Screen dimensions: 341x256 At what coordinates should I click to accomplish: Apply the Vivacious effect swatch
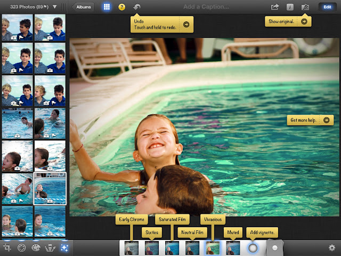(213, 247)
